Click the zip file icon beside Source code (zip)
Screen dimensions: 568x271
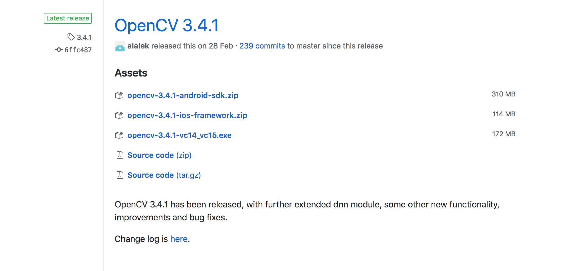click(x=120, y=155)
